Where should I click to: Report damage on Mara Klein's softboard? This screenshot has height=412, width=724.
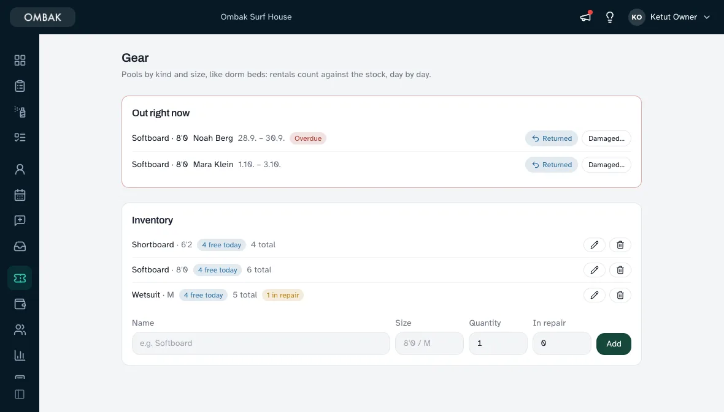[606, 165]
